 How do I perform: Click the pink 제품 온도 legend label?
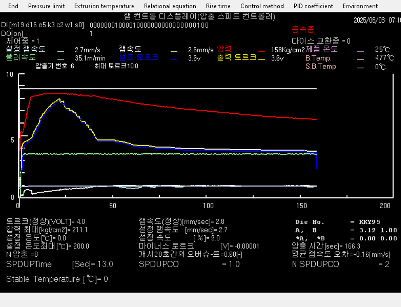(x=321, y=49)
